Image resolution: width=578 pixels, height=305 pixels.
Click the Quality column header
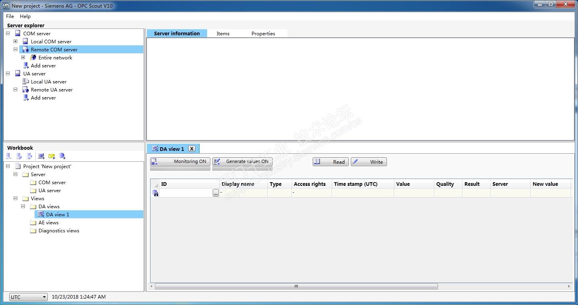click(448, 184)
